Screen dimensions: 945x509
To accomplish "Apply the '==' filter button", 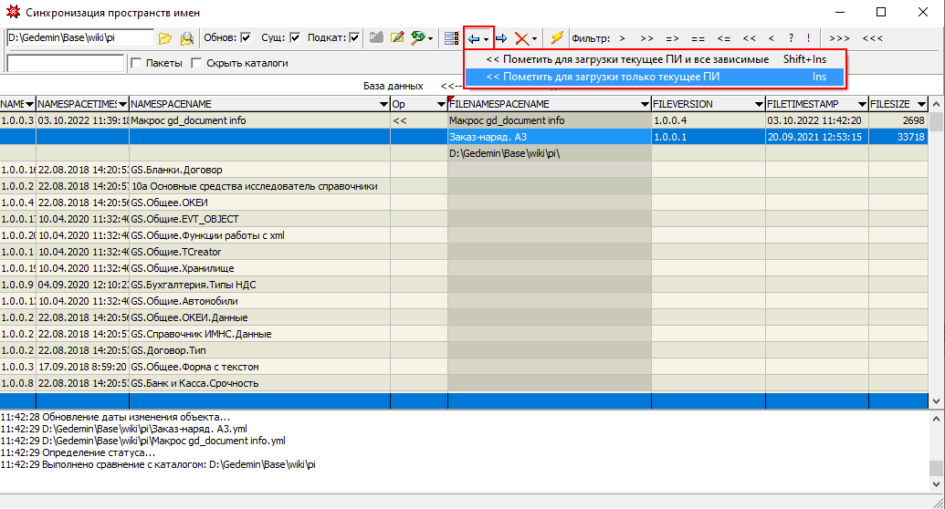I will [698, 38].
